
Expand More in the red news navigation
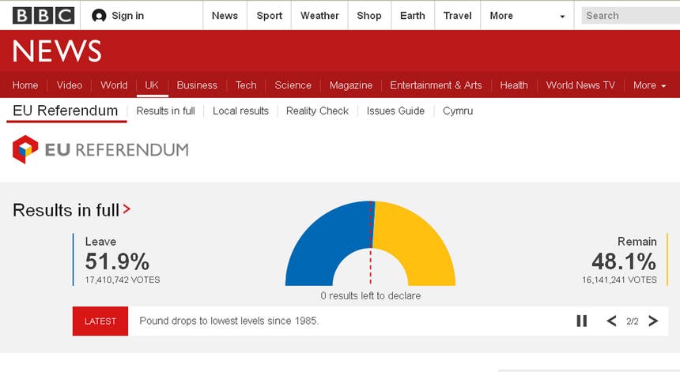[649, 85]
